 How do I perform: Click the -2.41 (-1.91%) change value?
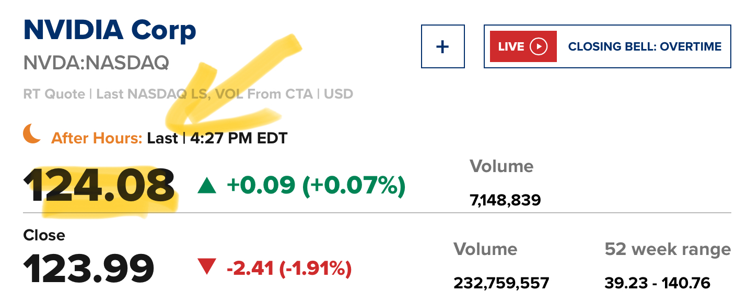click(x=289, y=269)
